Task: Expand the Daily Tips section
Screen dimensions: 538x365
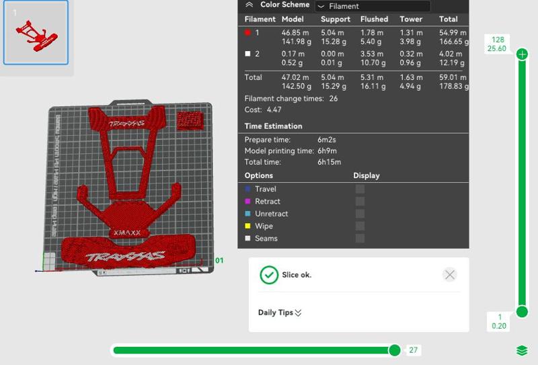Action: click(280, 313)
